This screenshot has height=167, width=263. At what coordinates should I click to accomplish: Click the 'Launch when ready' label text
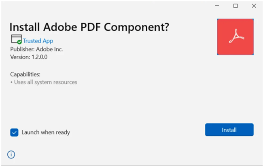pyautogui.click(x=46, y=132)
